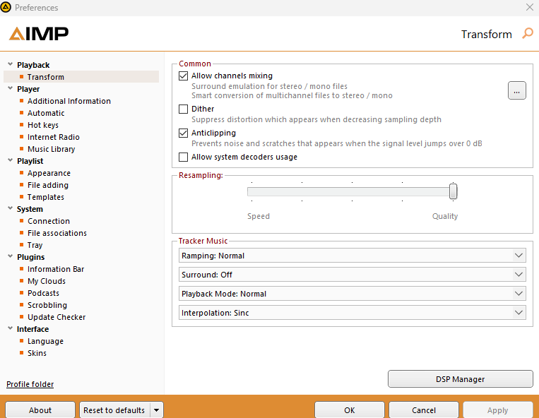Open Additional Information settings

[x=69, y=101]
